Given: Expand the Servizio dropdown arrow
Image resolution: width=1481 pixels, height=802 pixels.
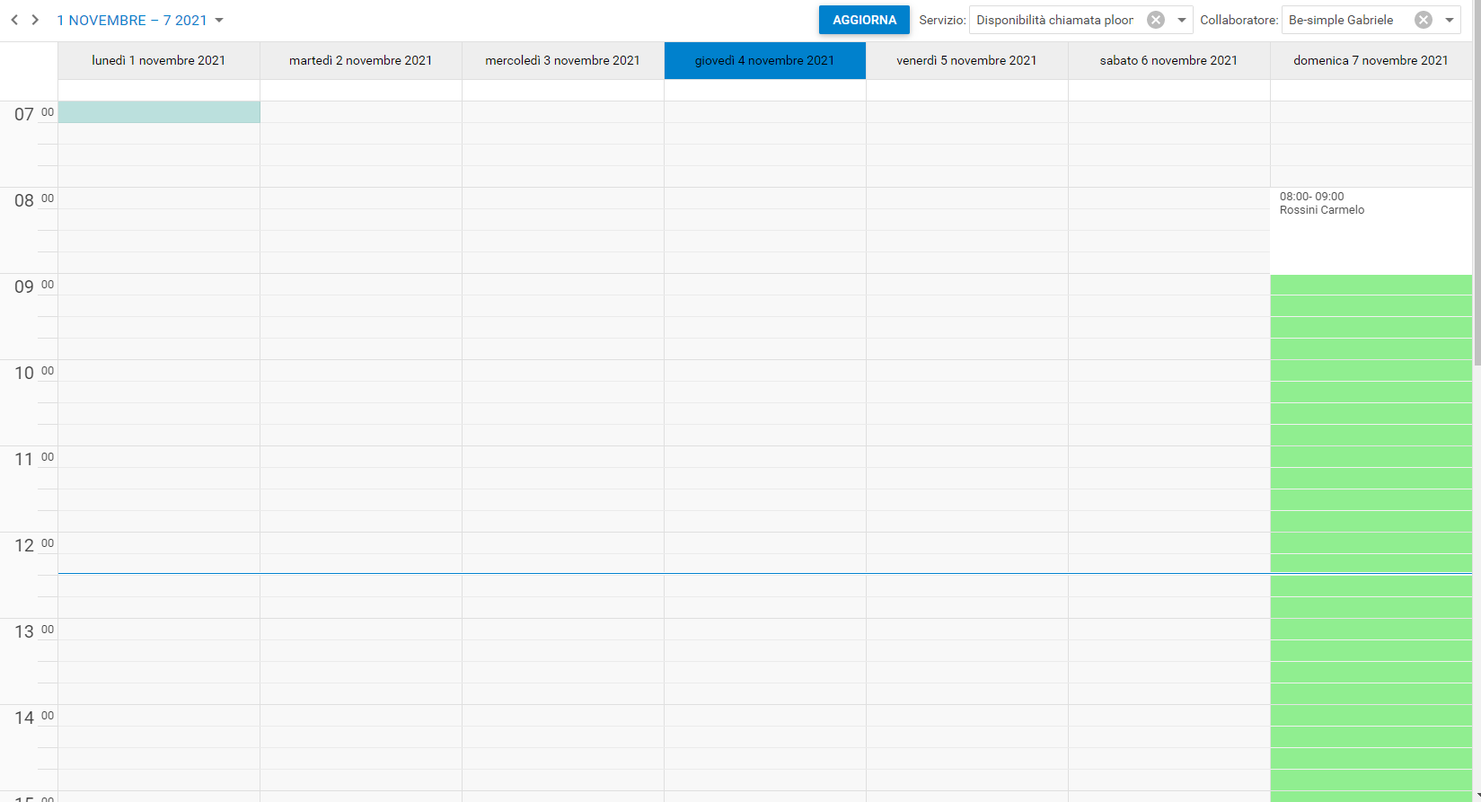Looking at the screenshot, I should click(1182, 20).
